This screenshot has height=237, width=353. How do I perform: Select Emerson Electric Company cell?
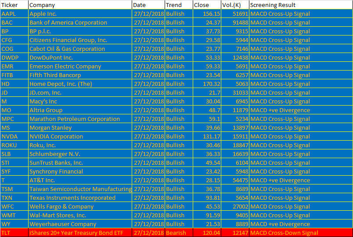pyautogui.click(x=80, y=66)
